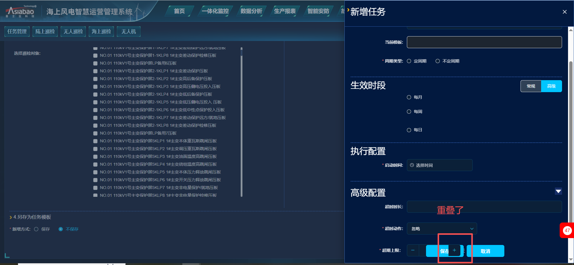Open the 超时动作 dropdown
This screenshot has width=574, height=265.
click(442, 229)
